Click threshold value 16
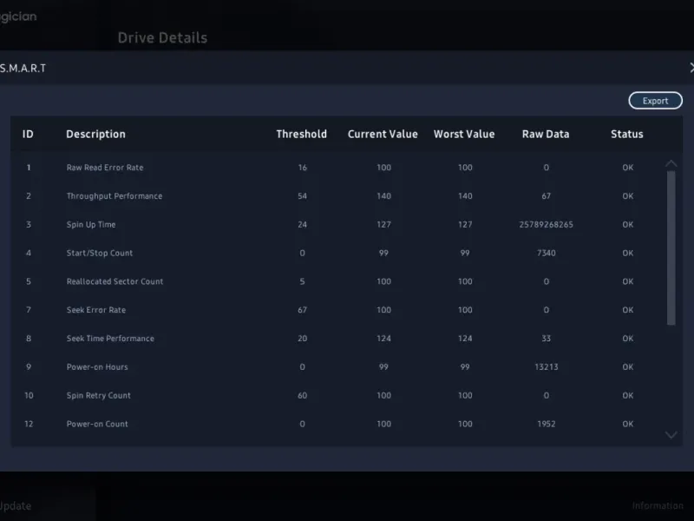Screen dimensions: 694x521 (x=302, y=168)
